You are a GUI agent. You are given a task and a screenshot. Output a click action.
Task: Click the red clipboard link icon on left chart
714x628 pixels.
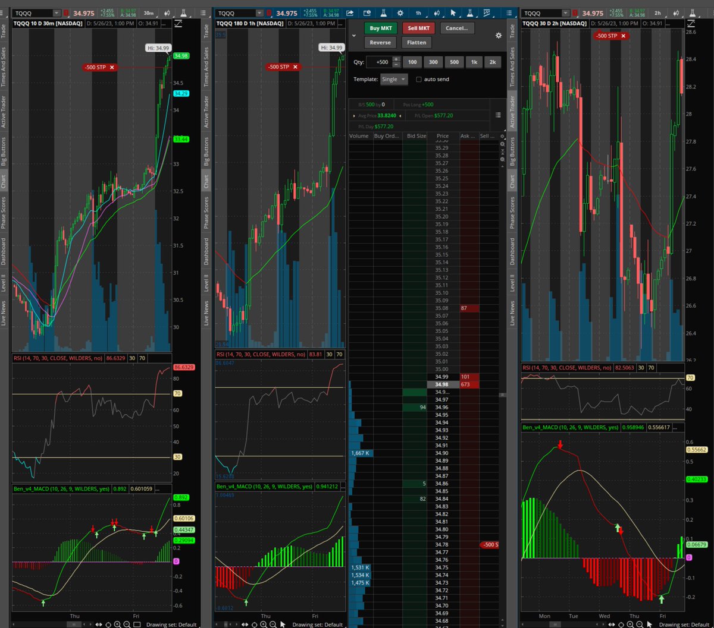coord(66,13)
